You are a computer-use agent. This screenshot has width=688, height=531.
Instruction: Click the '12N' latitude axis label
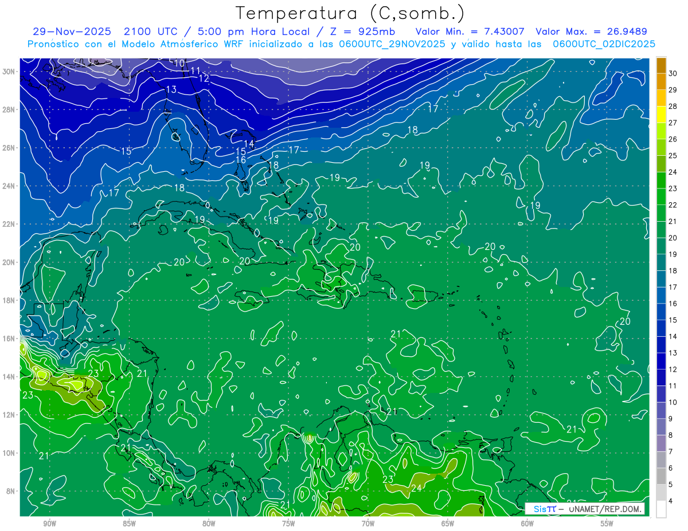coord(9,415)
